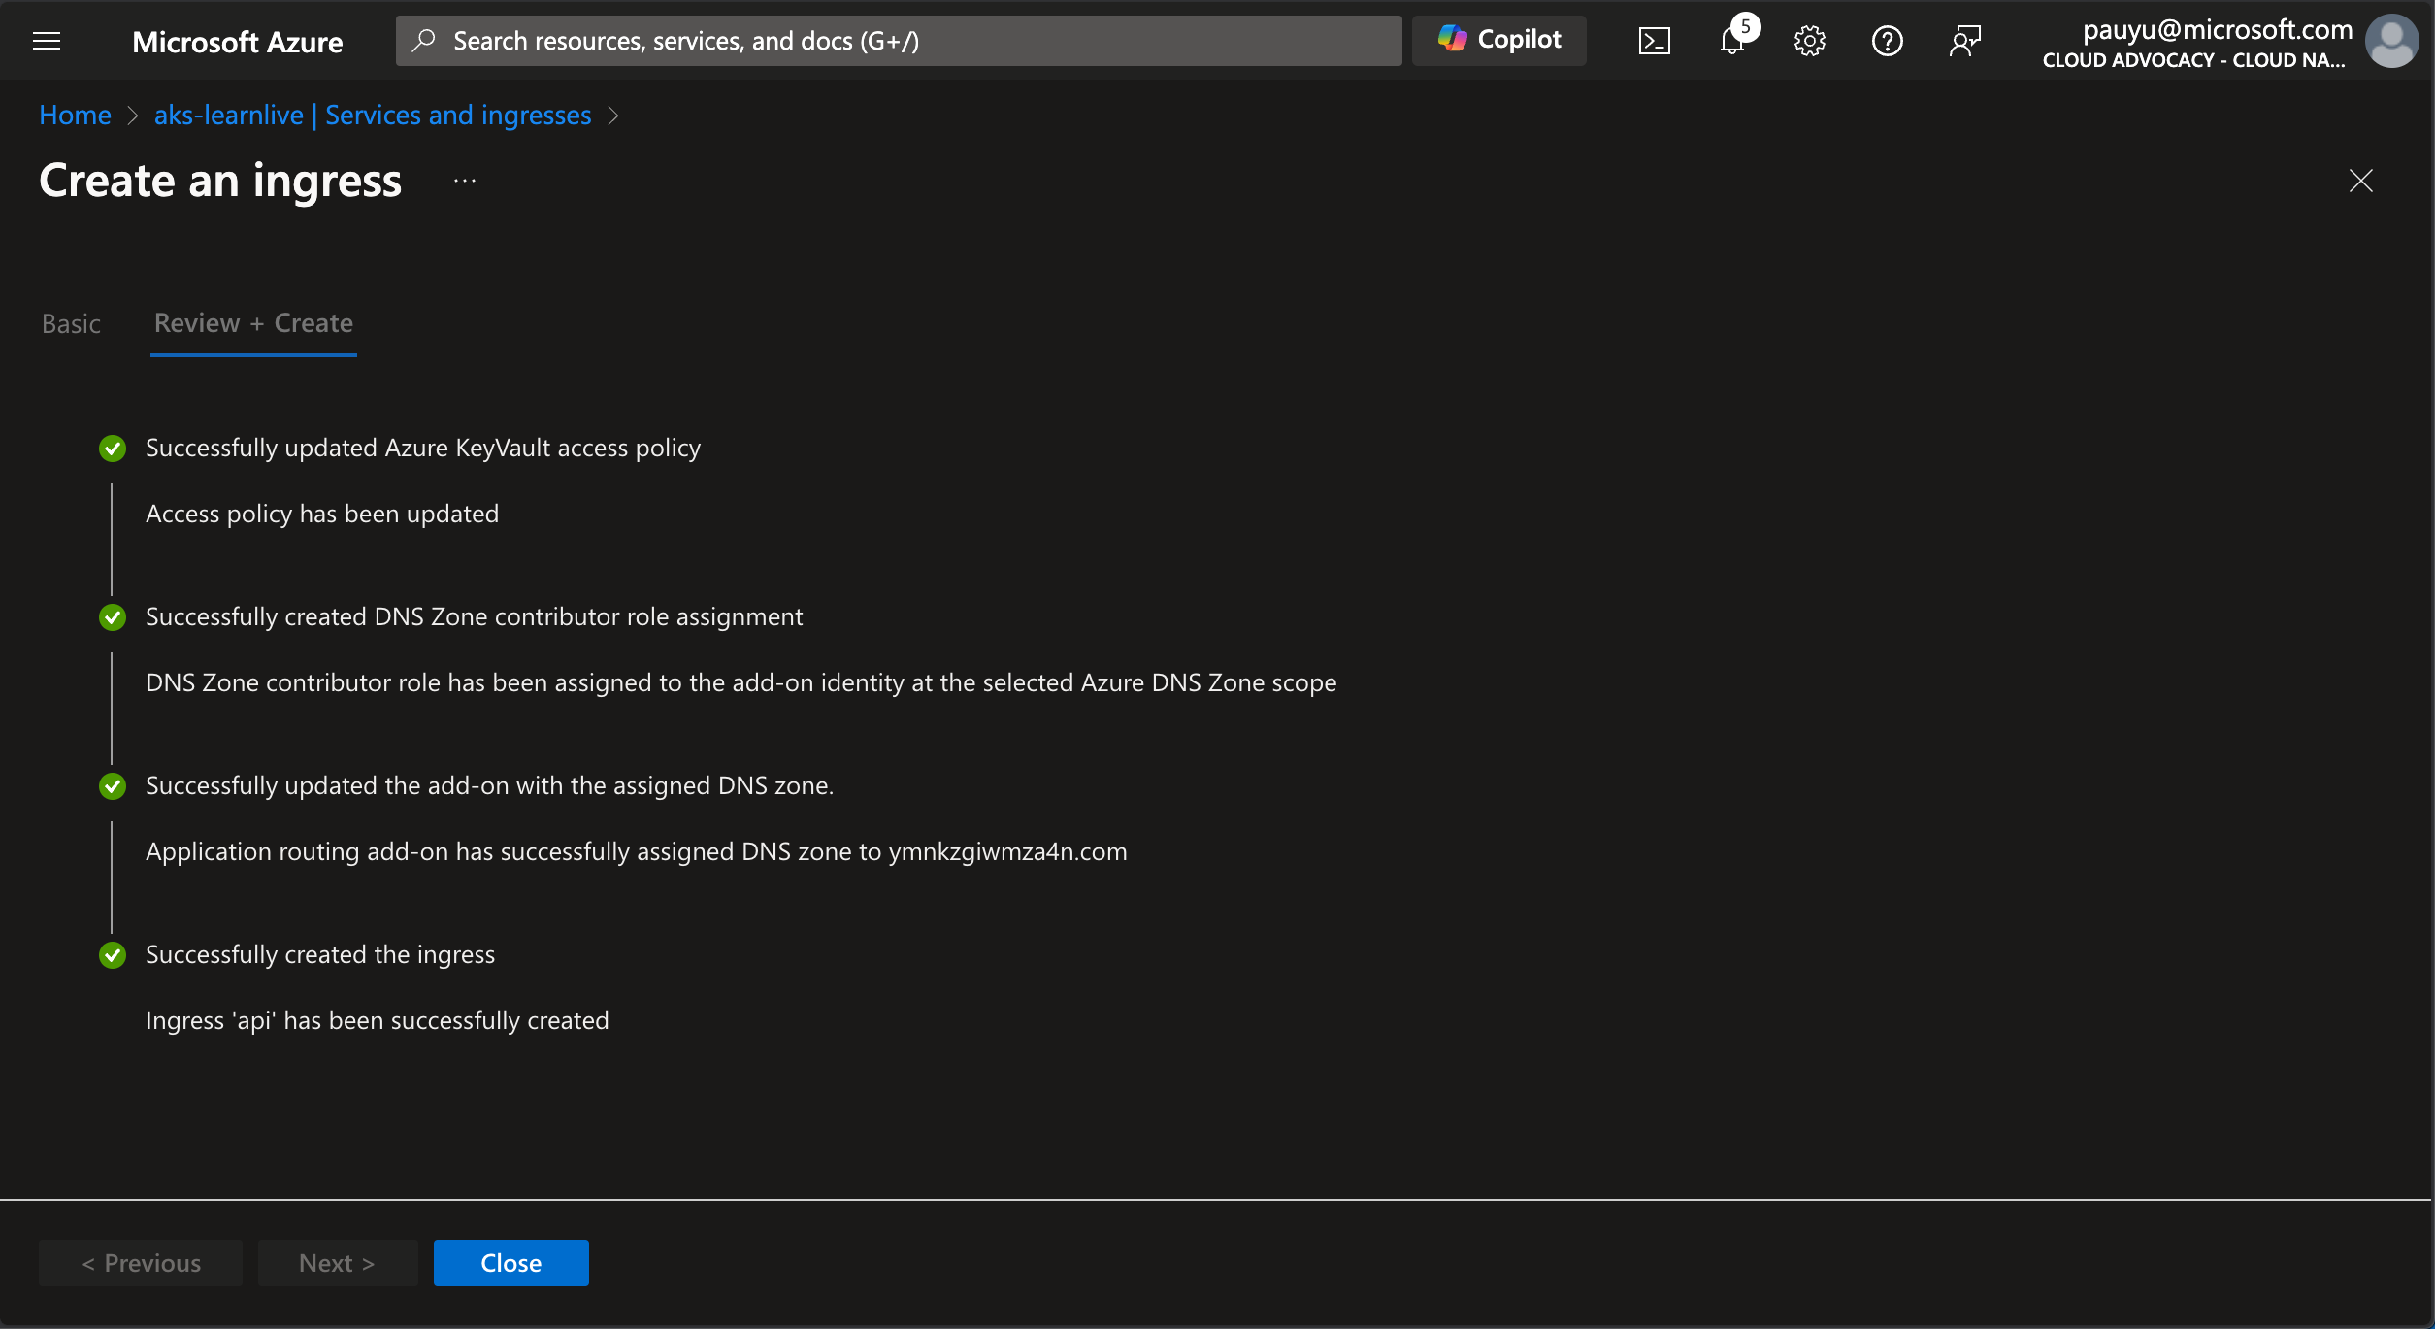Click the user profile avatar icon
The height and width of the screenshot is (1329, 2435).
(x=2392, y=39)
